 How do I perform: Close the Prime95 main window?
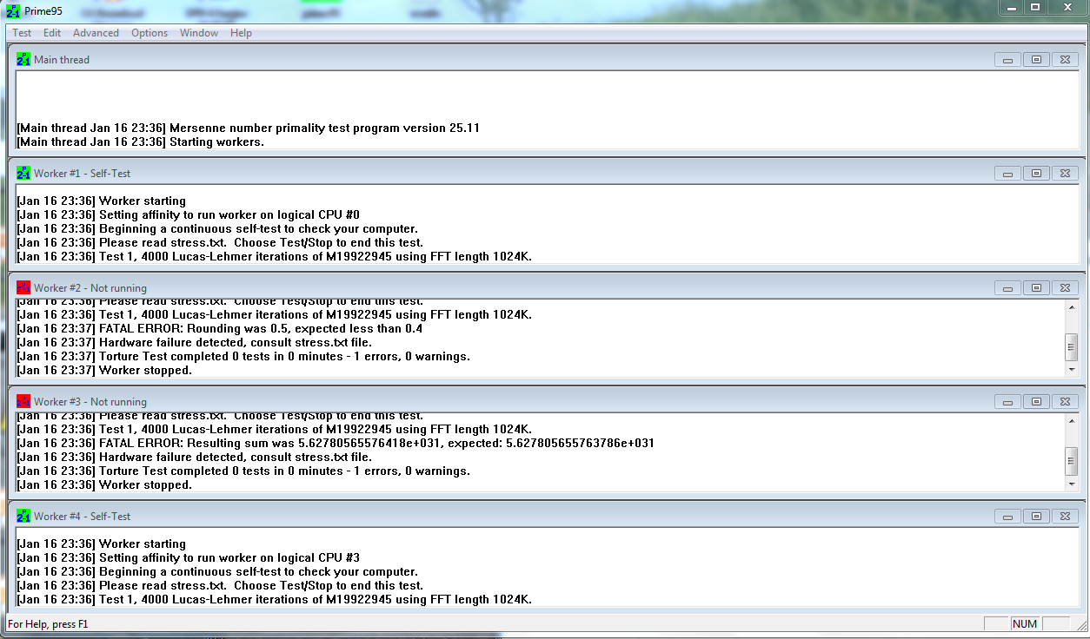point(1067,7)
